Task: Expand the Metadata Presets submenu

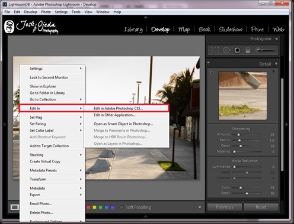Action: (52, 170)
